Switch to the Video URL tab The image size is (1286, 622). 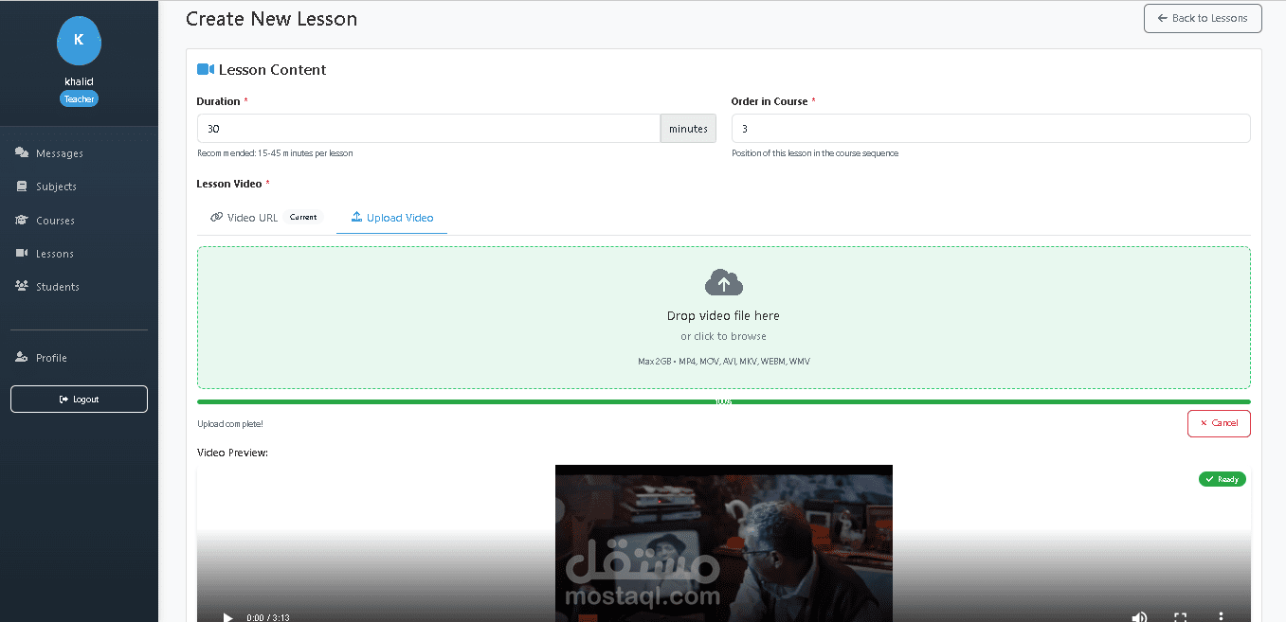[x=266, y=217]
